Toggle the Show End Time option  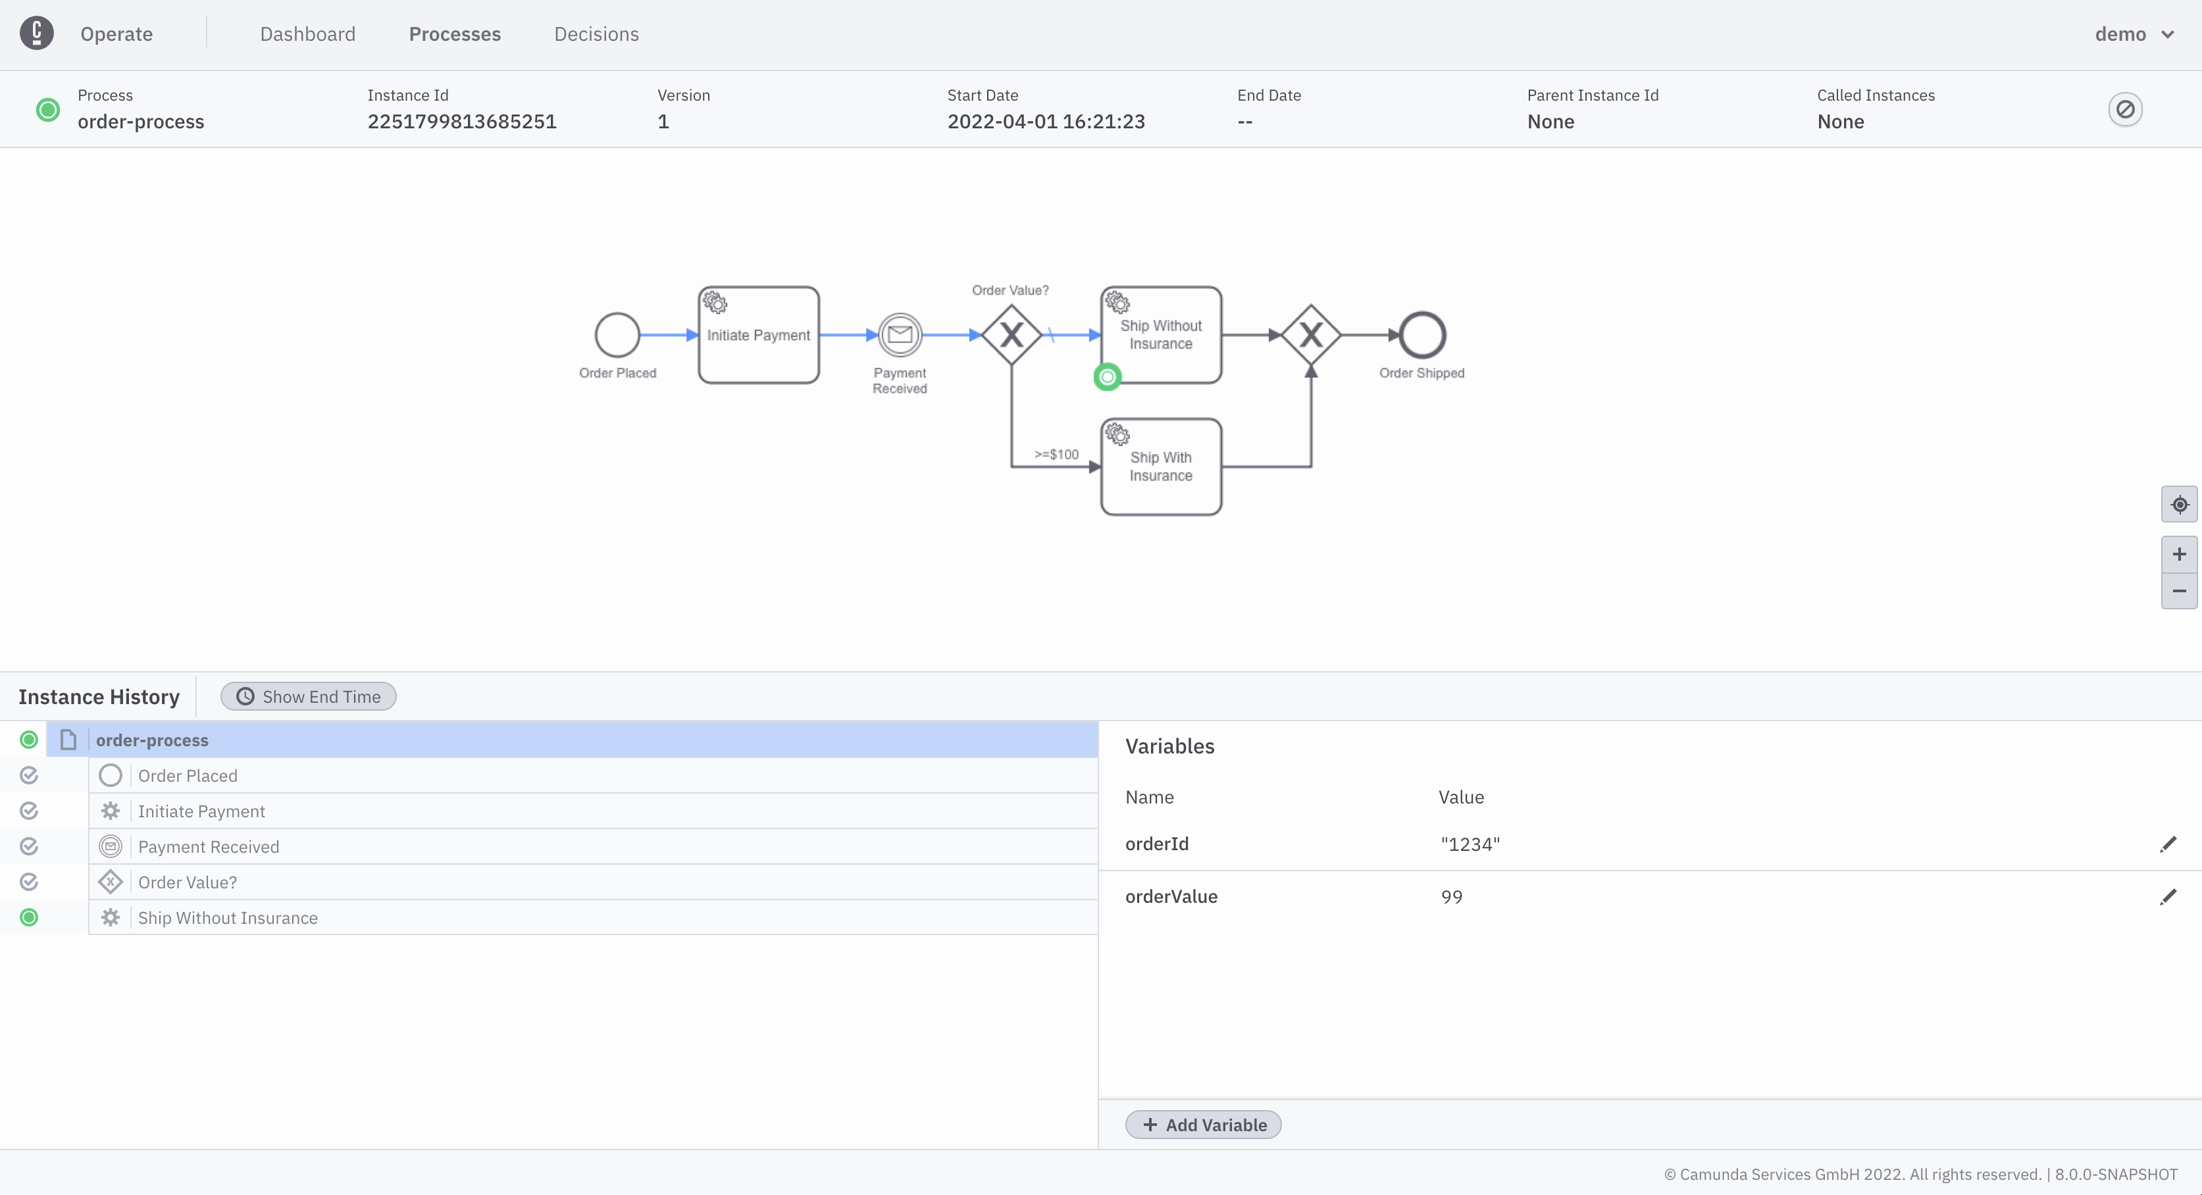pyautogui.click(x=308, y=696)
